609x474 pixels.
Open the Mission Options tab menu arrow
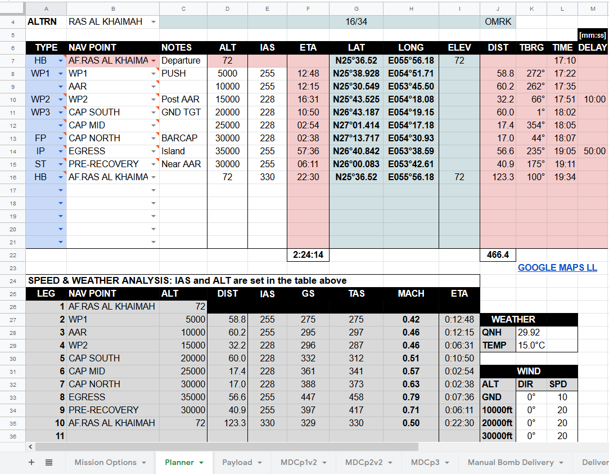coord(144,463)
